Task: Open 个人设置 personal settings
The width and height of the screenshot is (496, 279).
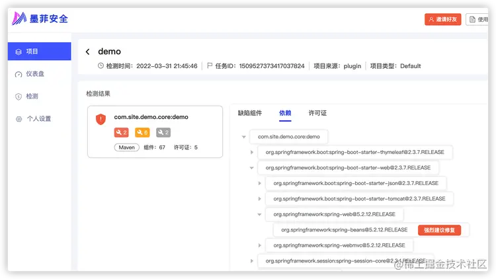Action: 40,118
